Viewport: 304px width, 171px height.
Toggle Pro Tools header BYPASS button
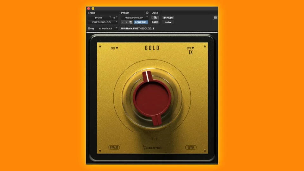168,18
